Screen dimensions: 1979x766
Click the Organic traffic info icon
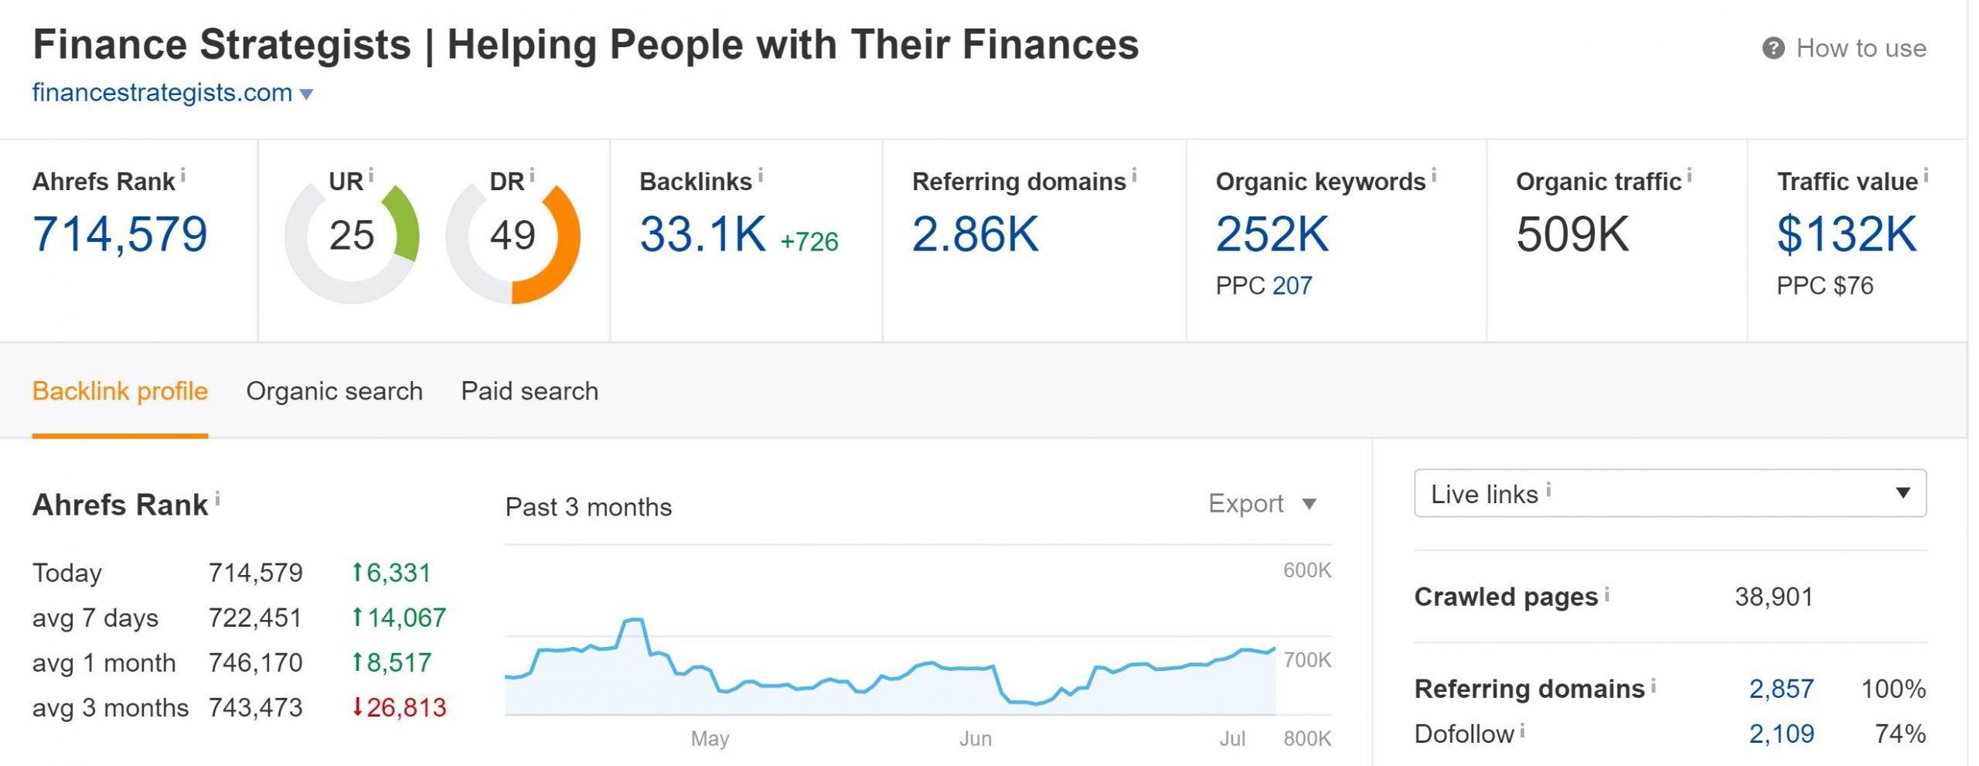click(1688, 176)
